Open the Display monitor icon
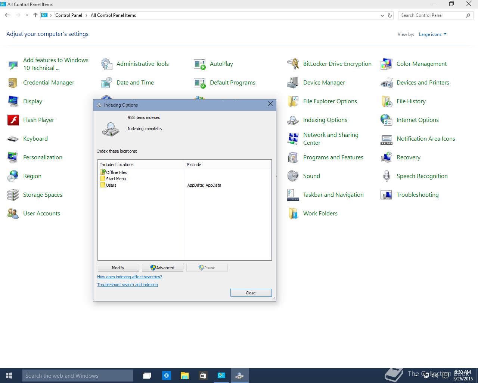Viewport: 478px width, 383px height. pos(13,101)
